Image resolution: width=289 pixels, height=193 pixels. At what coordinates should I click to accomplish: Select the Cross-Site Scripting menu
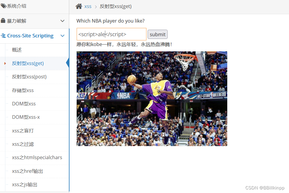click(x=35, y=36)
